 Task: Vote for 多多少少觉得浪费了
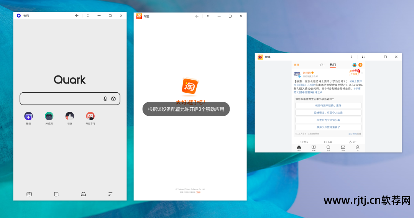[328, 127]
